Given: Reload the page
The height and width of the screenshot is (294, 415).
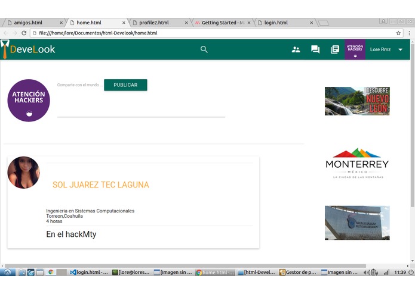Looking at the screenshot, I should [24, 33].
